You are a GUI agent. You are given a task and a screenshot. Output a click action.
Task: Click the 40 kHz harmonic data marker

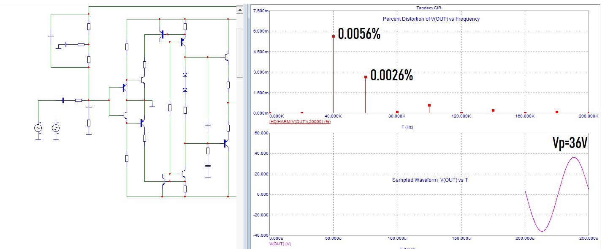point(334,36)
